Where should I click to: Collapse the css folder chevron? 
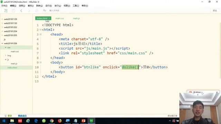point(6,48)
